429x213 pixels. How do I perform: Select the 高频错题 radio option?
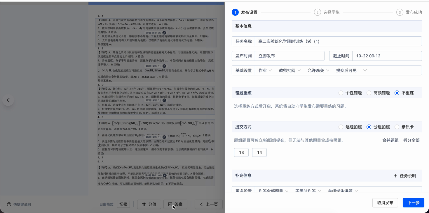click(x=378, y=93)
